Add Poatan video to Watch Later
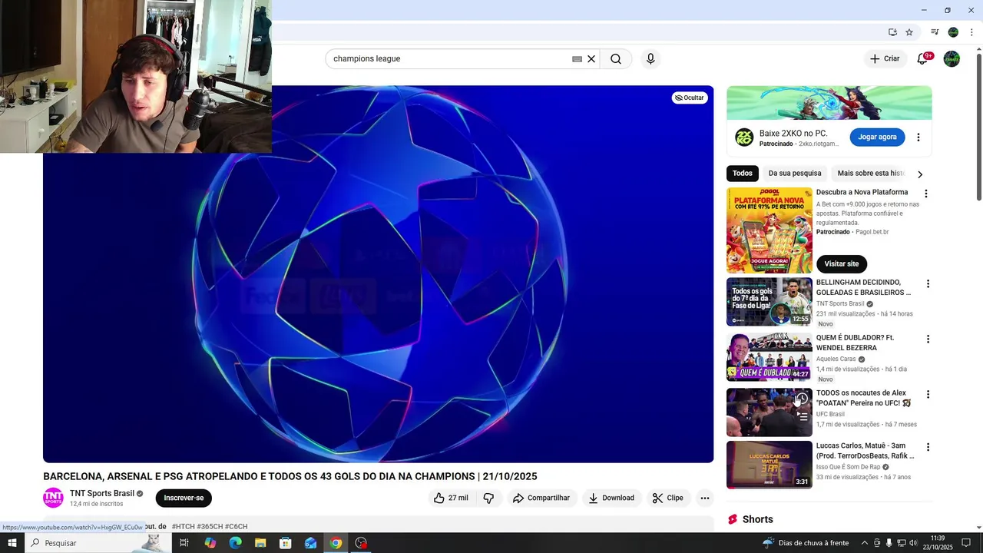983x553 pixels. (x=802, y=399)
